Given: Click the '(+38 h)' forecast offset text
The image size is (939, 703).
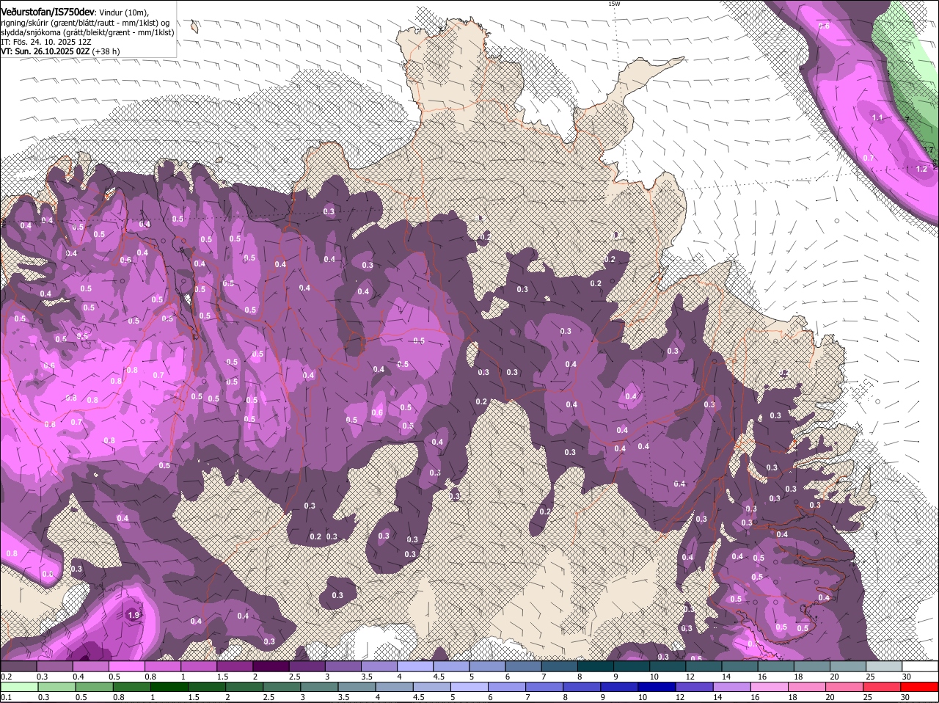Looking at the screenshot, I should 106,51.
